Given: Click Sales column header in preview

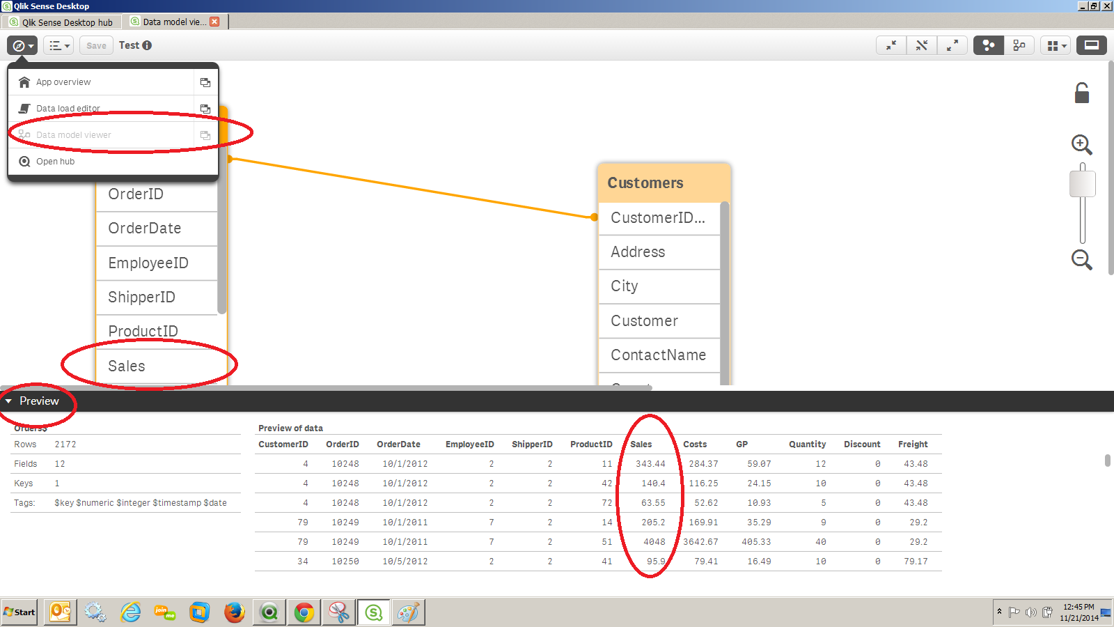Looking at the screenshot, I should click(x=641, y=444).
